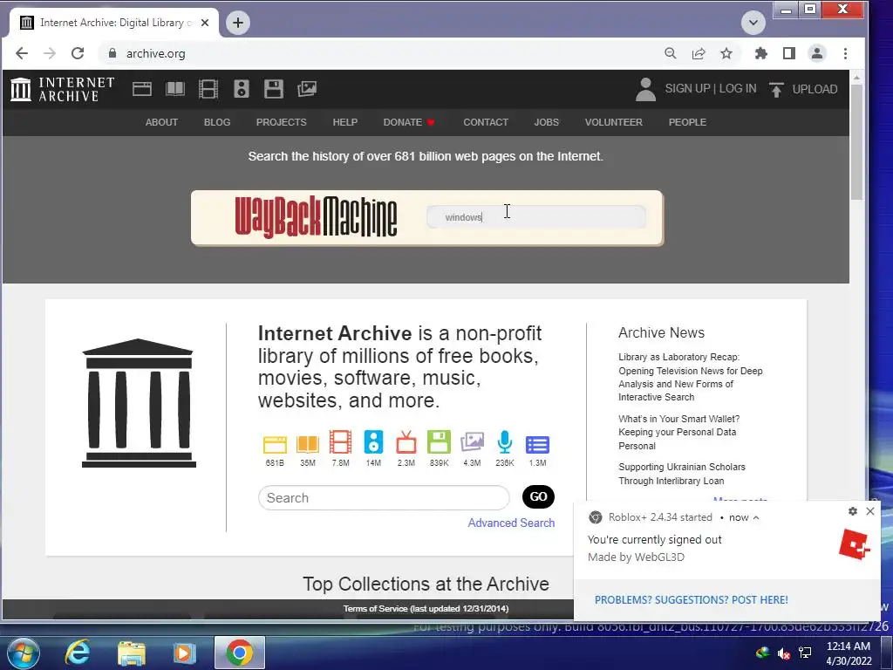This screenshot has width=893, height=670.
Task: Open a new browser tab with plus
Action: click(x=238, y=23)
